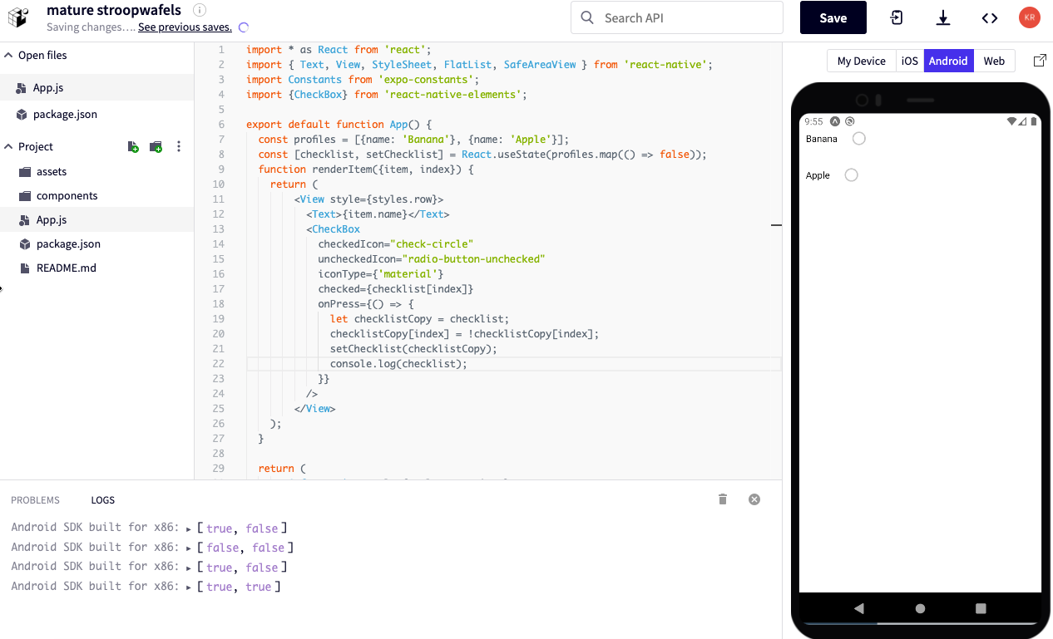Click line number 22 in the gutter
1053x639 pixels.
219,364
